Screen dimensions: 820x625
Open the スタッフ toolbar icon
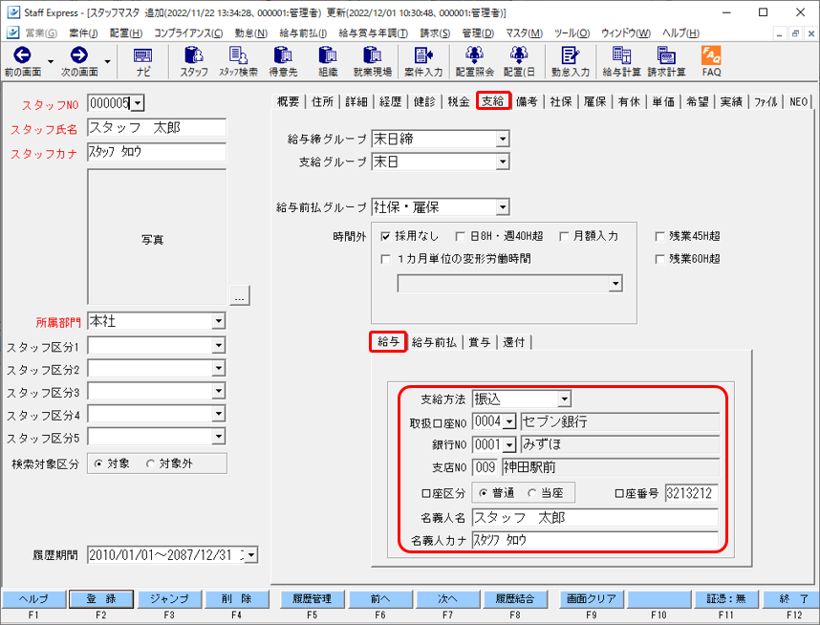(x=194, y=62)
